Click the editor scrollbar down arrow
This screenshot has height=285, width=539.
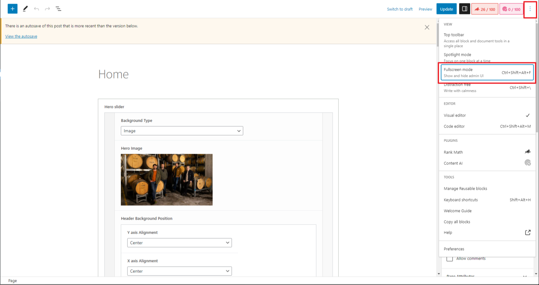click(439, 274)
